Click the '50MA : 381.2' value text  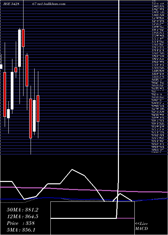click(x=23, y=210)
